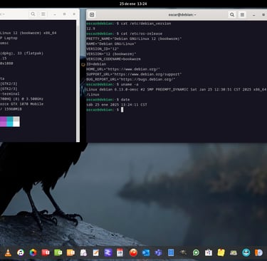Click the Linux debian 6.13.0 kernel output
This screenshot has width=267, height=261.
point(176,90)
